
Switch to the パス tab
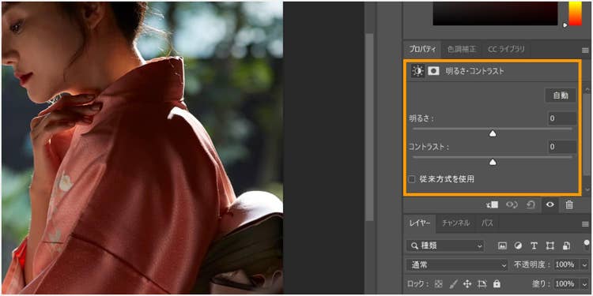pos(487,223)
